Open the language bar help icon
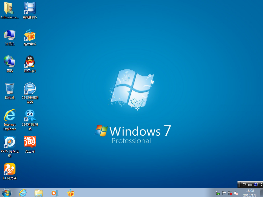The width and height of the screenshot is (263, 197). (256, 184)
